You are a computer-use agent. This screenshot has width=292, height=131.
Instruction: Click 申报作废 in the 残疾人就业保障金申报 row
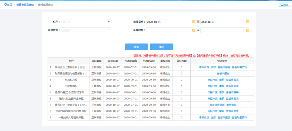(213, 98)
